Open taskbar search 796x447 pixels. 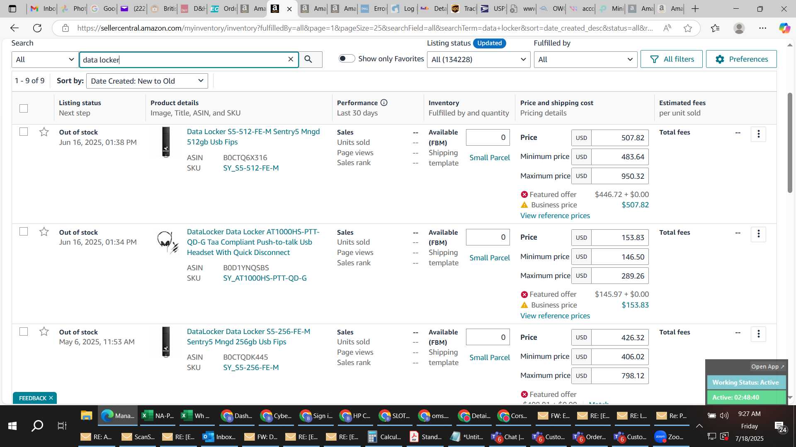point(37,425)
